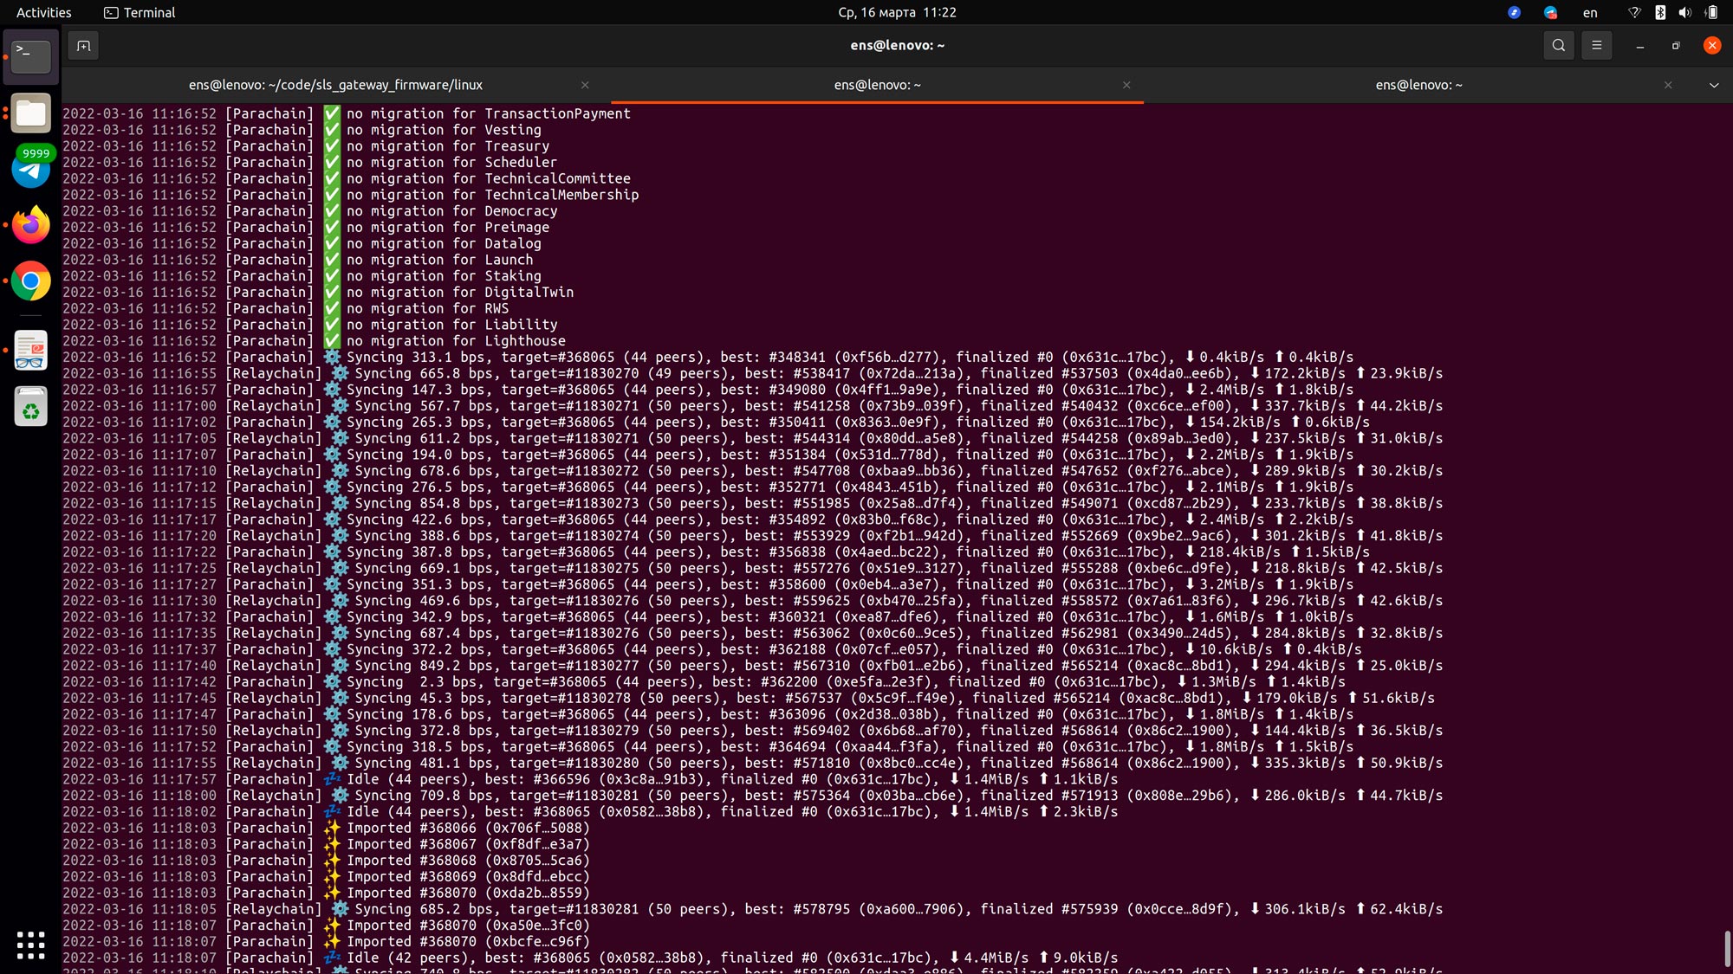
Task: Open the terminal hamburger menu
Action: point(1596,45)
